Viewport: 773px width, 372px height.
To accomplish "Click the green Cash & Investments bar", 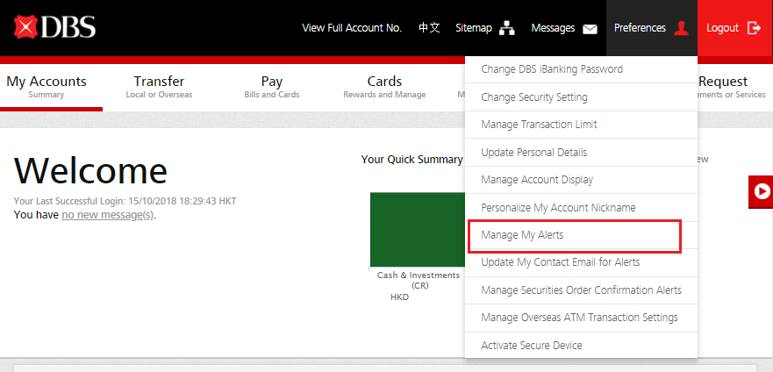I will click(x=417, y=229).
